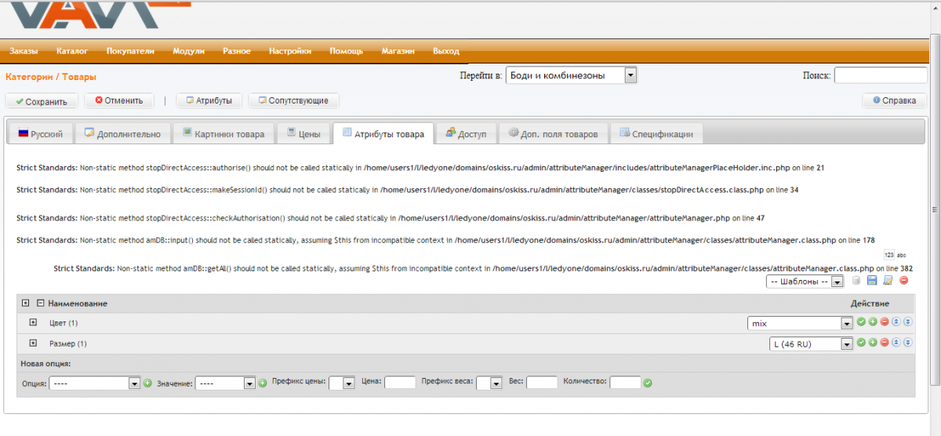Move Размер option up with arrow icon

[896, 343]
